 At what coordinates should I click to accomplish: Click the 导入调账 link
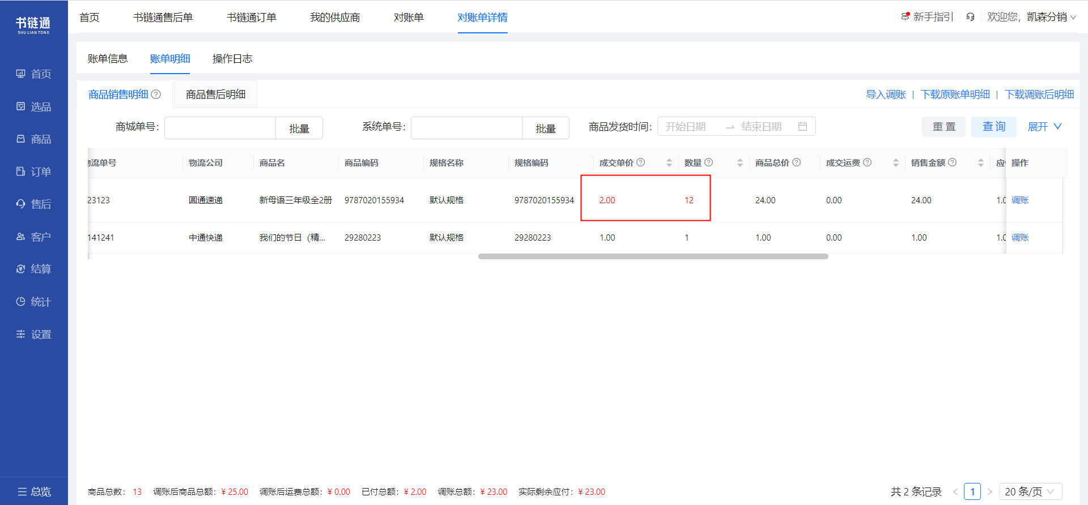coord(886,95)
